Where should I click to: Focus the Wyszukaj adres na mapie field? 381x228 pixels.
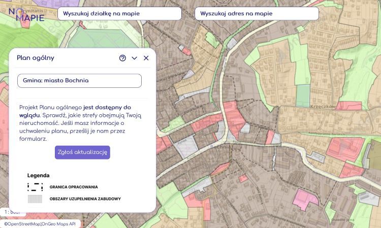[x=257, y=14]
